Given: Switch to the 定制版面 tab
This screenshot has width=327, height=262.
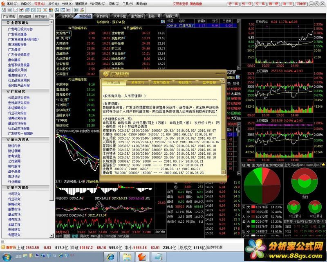Looking at the screenshot, I should 68,16.
